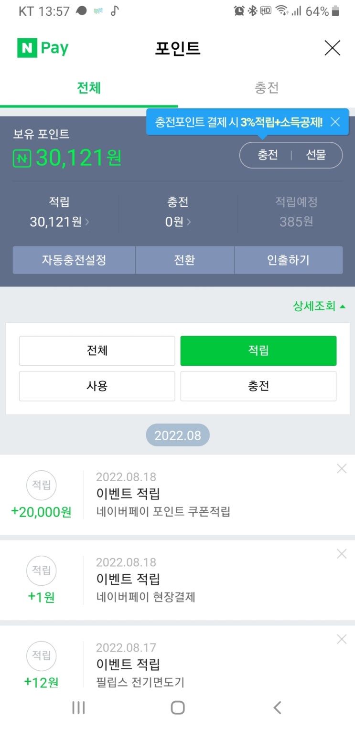This screenshot has width=355, height=729.
Task: Open 자동충전설정
Action: pyautogui.click(x=74, y=260)
